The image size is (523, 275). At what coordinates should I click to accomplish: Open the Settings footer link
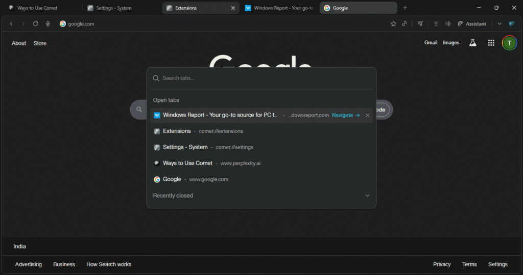pos(497,264)
